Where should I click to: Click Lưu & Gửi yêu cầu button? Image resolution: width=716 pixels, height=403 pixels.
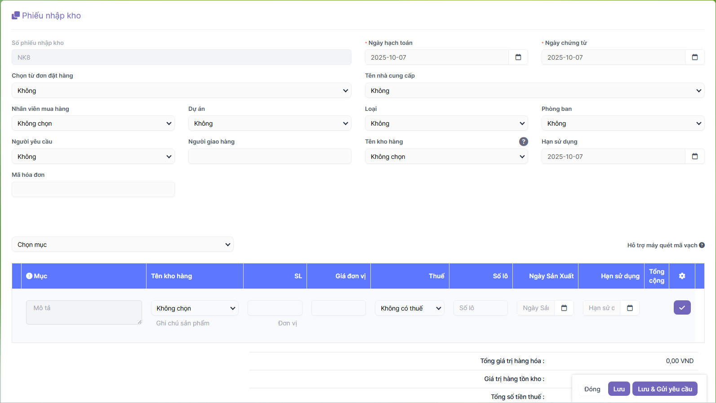[664, 389]
